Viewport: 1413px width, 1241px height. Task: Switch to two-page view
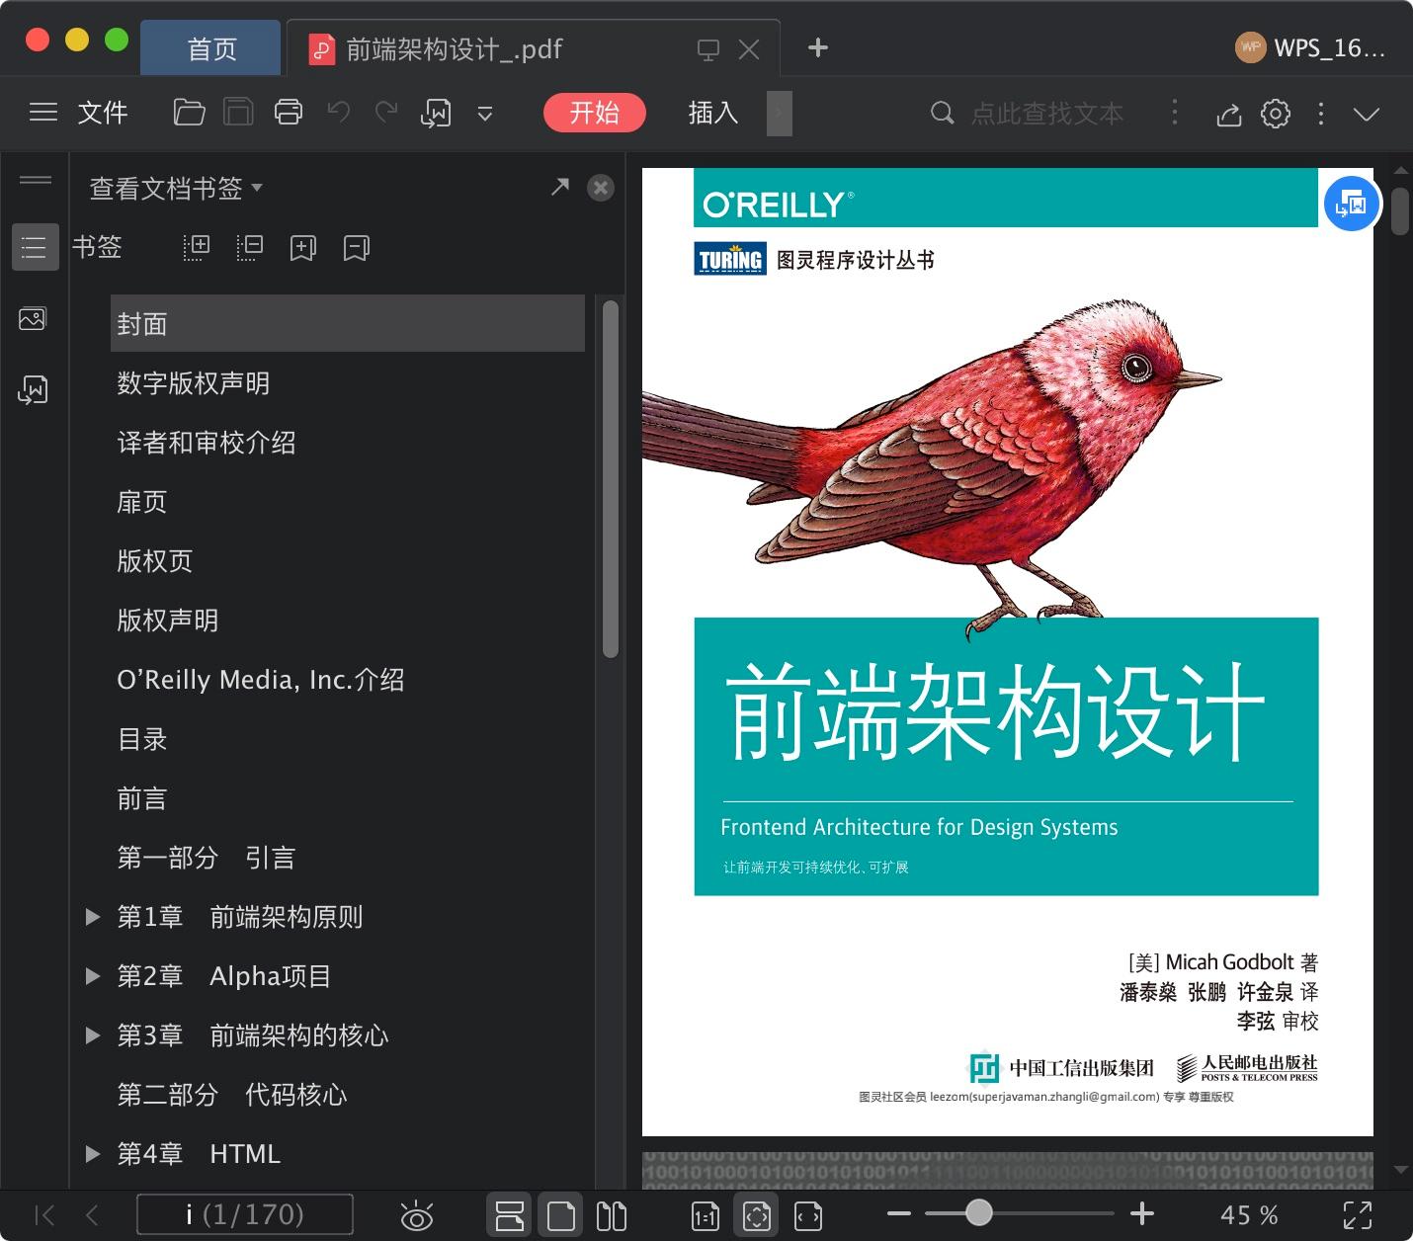click(612, 1215)
